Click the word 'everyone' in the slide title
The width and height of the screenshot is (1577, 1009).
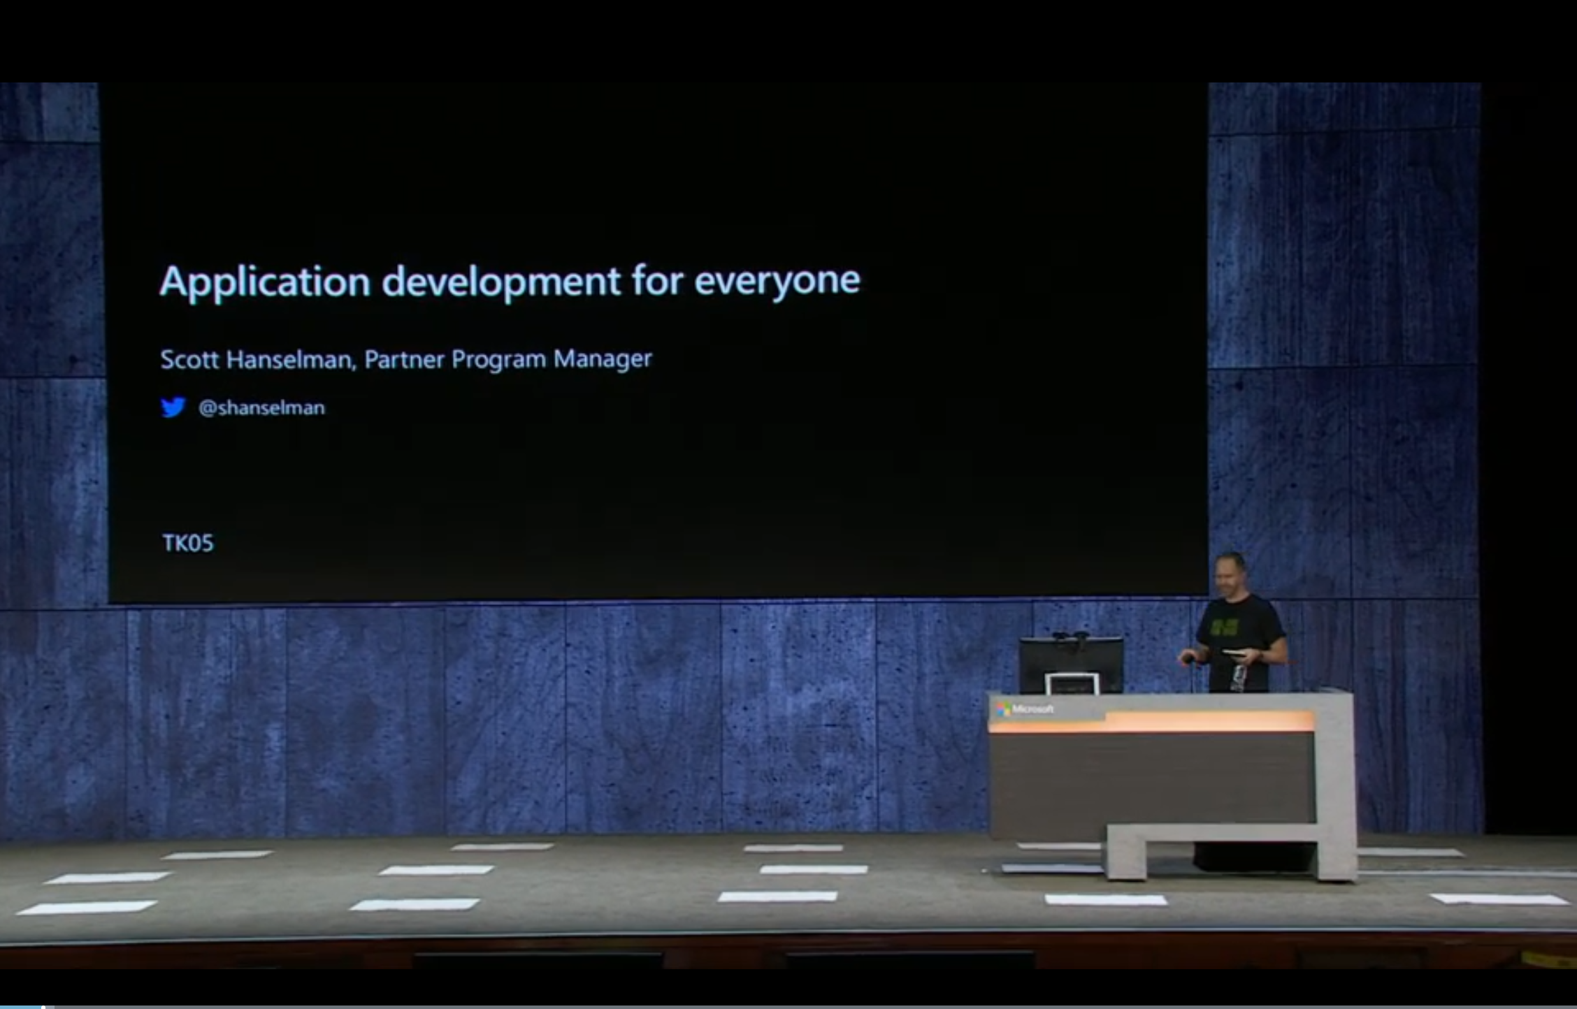click(x=777, y=281)
